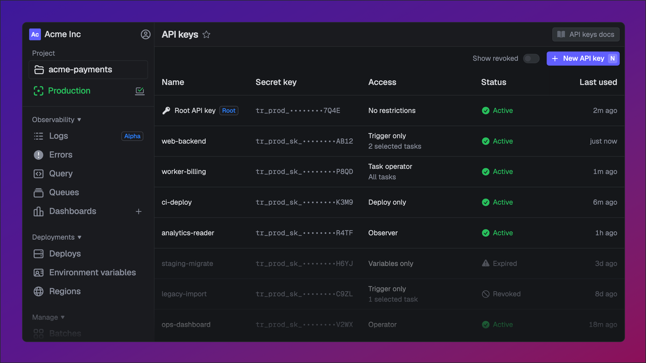Click the Regions globe icon
Screen dimensions: 646x363
38,291
